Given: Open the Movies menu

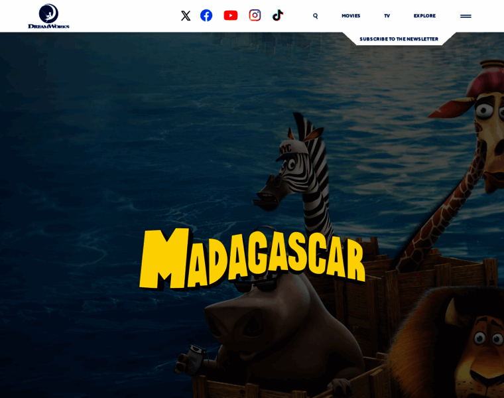Looking at the screenshot, I should coord(351,16).
